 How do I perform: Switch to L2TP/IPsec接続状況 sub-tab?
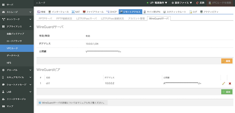113,18
